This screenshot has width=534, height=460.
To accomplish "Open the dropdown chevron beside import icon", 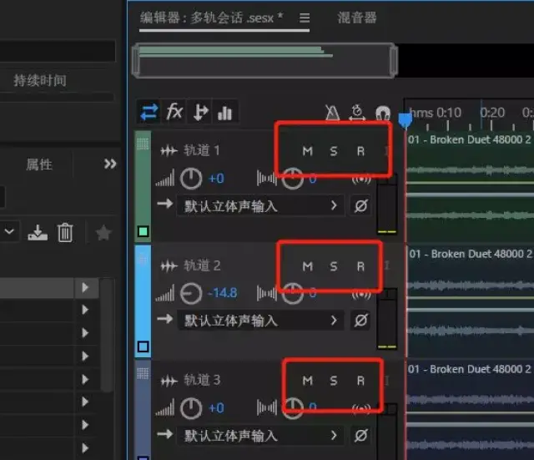I will 9,232.
